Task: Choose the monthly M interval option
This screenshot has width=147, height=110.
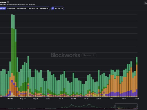Action: tap(59, 8)
